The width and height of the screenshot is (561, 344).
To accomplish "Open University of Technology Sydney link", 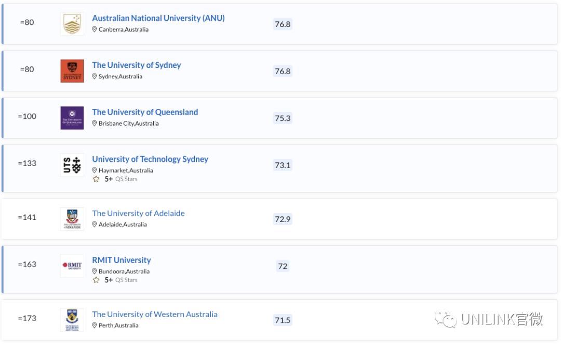I will 150,159.
